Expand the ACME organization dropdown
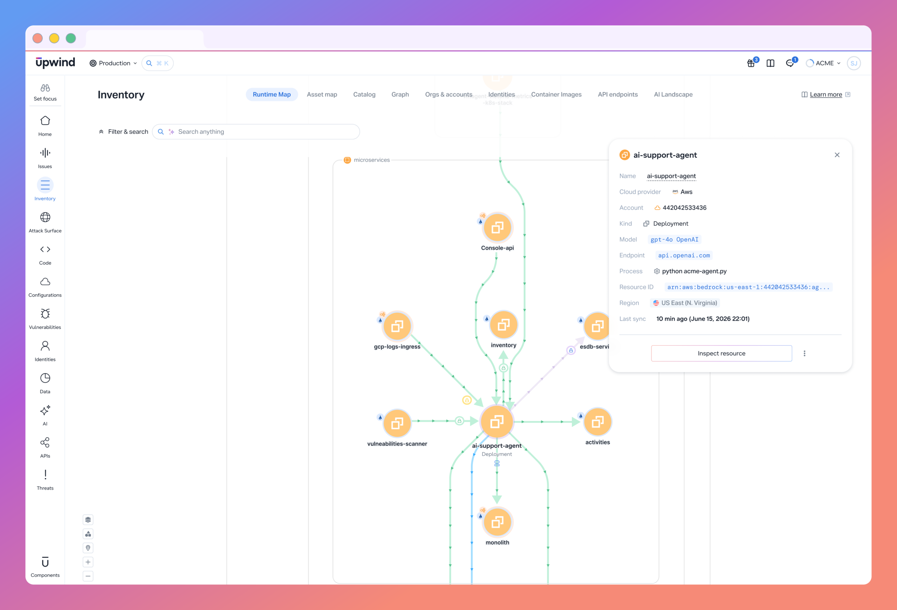Screen dimensions: 897x610 (x=823, y=63)
